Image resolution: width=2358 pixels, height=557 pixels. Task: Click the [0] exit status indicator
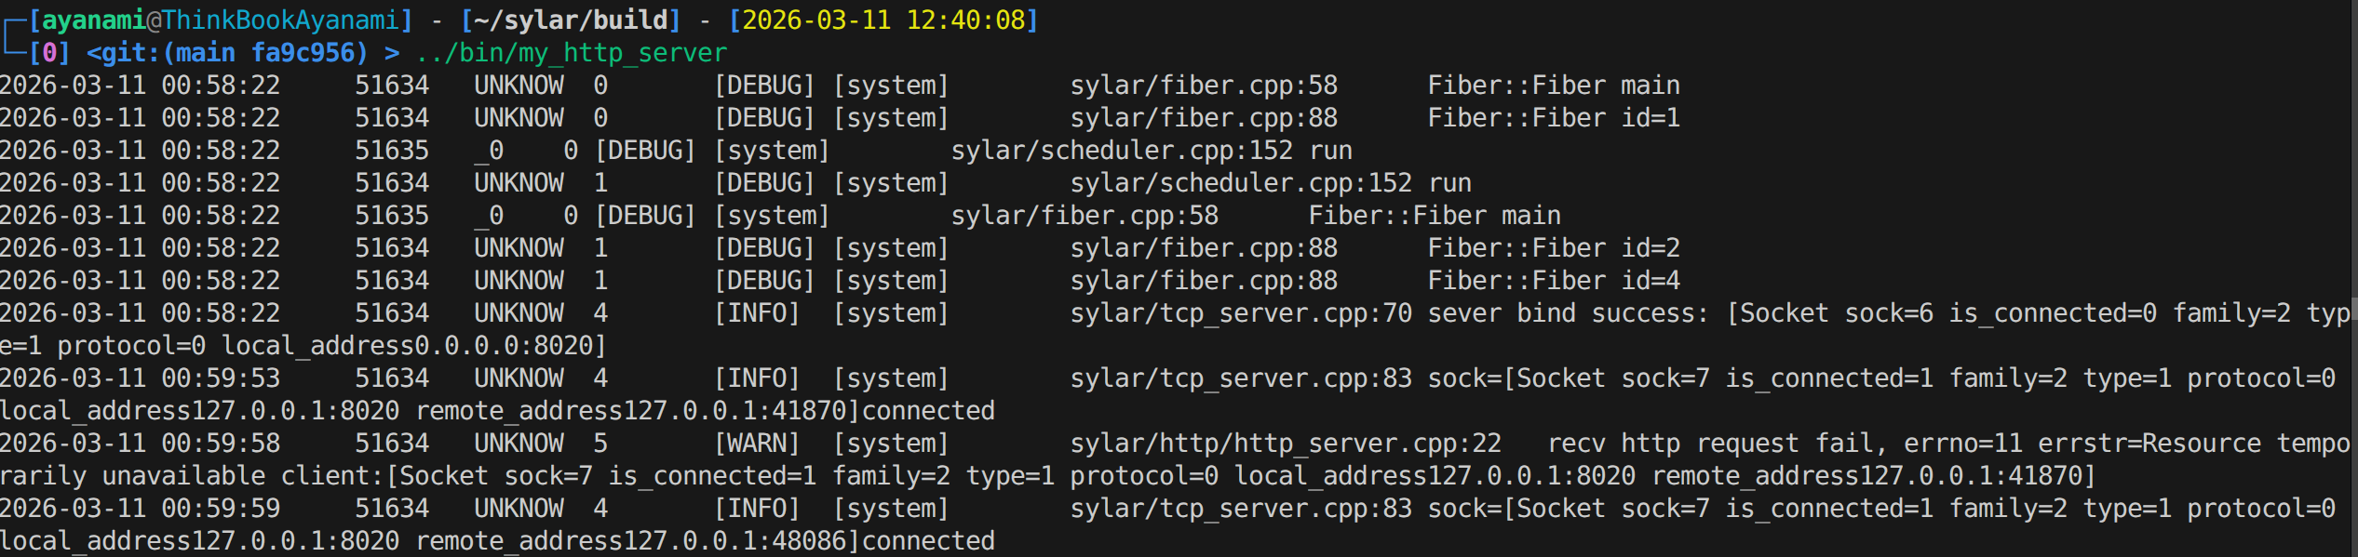click(x=49, y=53)
